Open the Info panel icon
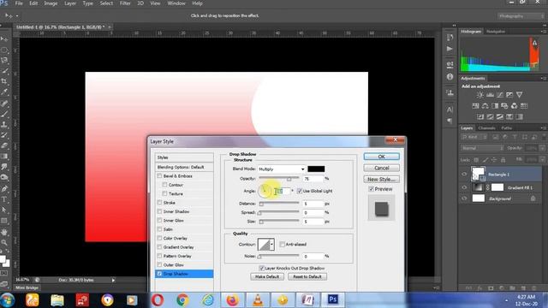This screenshot has width=548, height=308. click(x=450, y=76)
